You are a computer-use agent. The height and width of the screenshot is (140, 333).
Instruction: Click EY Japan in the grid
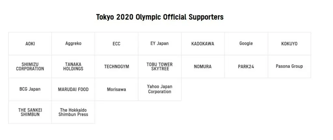click(160, 44)
